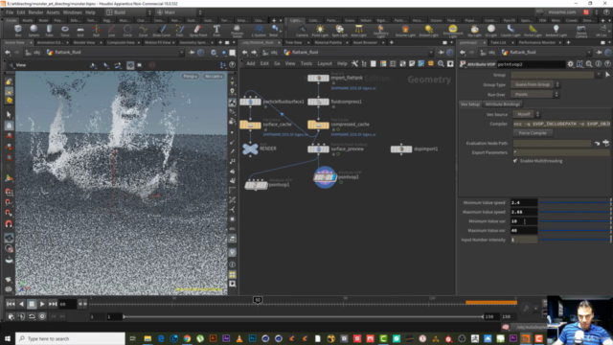This screenshot has height=345, width=613.
Task: Add a Volume Light from shelf
Action: tap(405, 30)
